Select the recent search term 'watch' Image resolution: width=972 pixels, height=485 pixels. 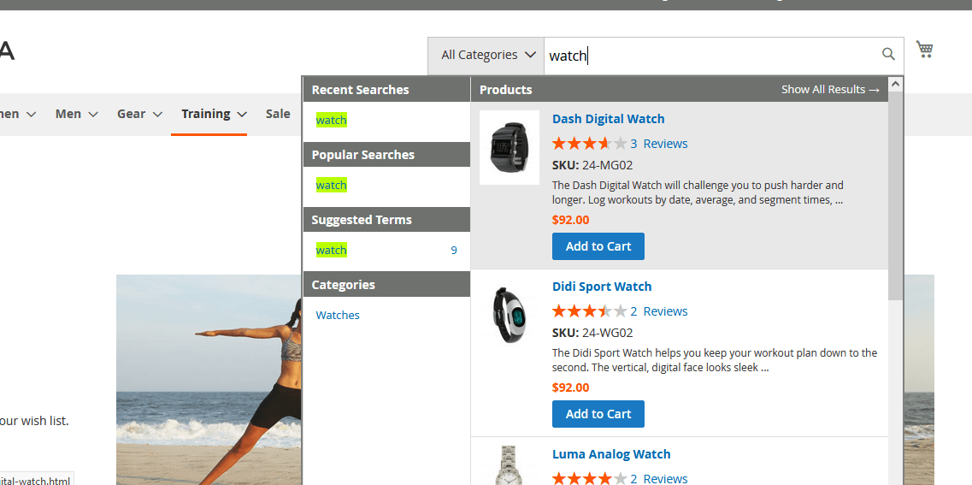pos(331,121)
